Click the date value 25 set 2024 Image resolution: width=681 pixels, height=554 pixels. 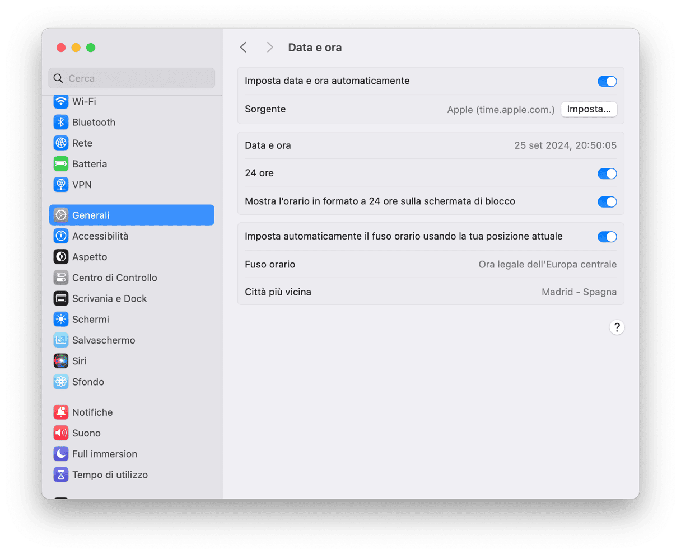tap(541, 145)
